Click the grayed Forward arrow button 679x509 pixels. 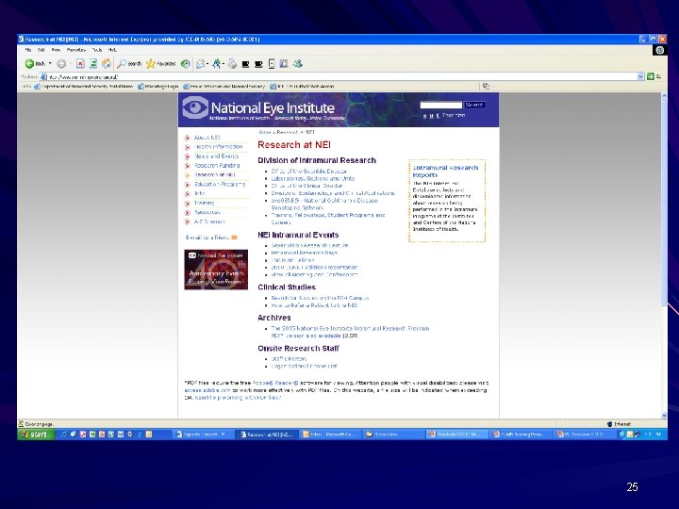click(61, 64)
